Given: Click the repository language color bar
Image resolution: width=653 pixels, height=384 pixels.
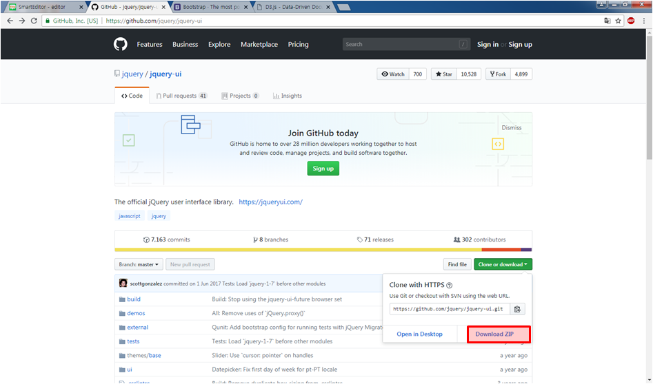Looking at the screenshot, I should point(323,250).
